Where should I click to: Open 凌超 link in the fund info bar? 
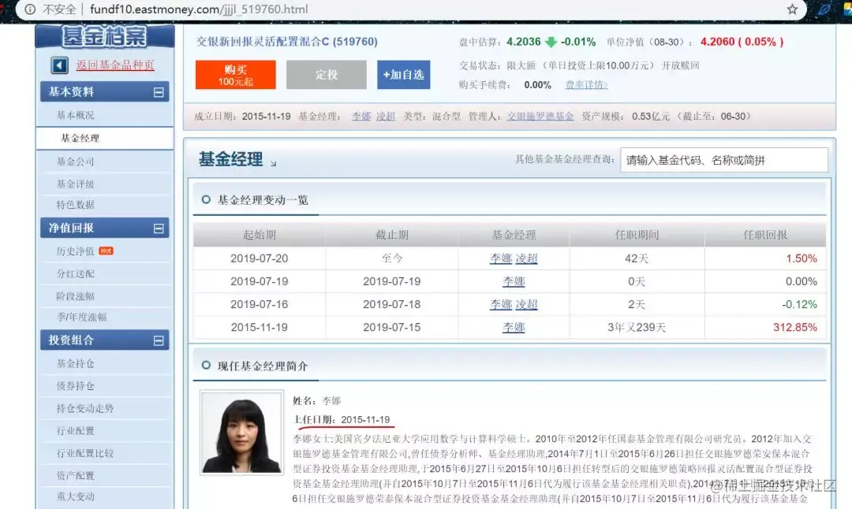coord(386,116)
